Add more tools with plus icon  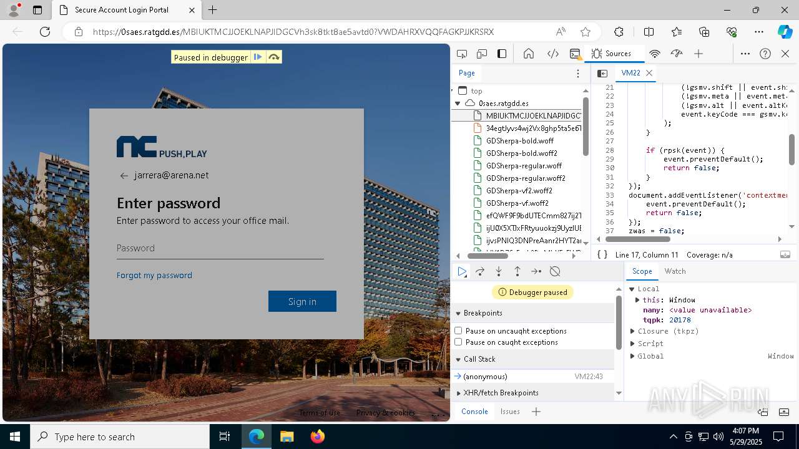click(699, 54)
